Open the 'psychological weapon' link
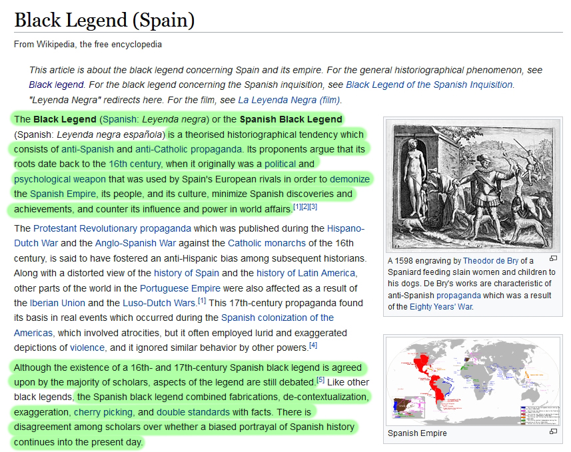The image size is (571, 452). [x=60, y=180]
